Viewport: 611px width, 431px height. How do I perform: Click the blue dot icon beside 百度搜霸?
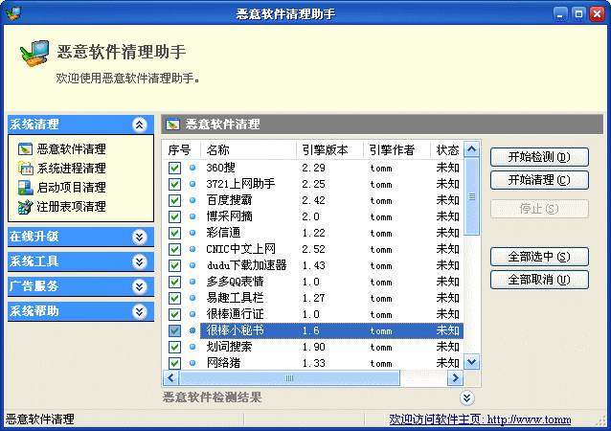(192, 200)
